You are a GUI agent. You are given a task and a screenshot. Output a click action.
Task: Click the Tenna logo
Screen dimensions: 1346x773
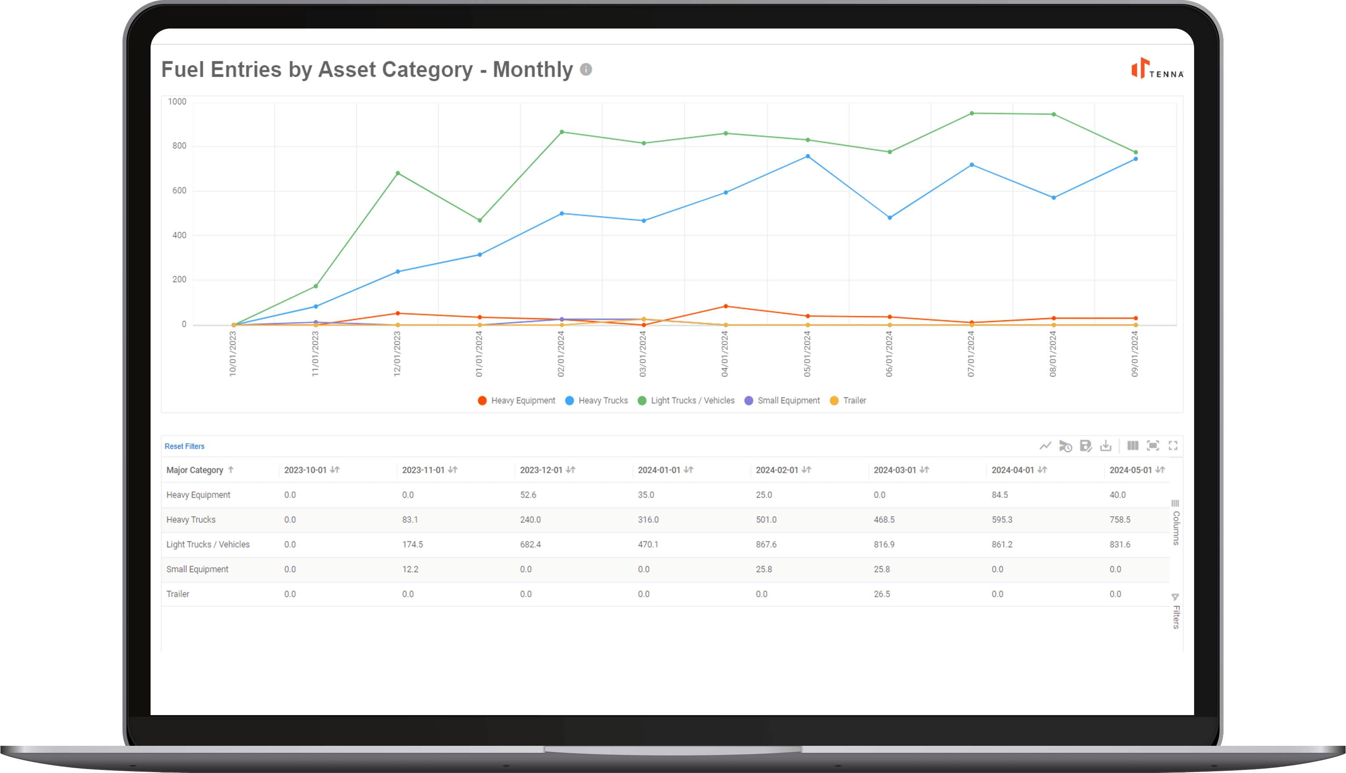[1157, 68]
